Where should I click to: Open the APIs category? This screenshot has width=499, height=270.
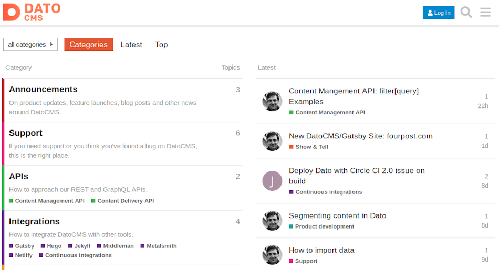[x=18, y=176]
